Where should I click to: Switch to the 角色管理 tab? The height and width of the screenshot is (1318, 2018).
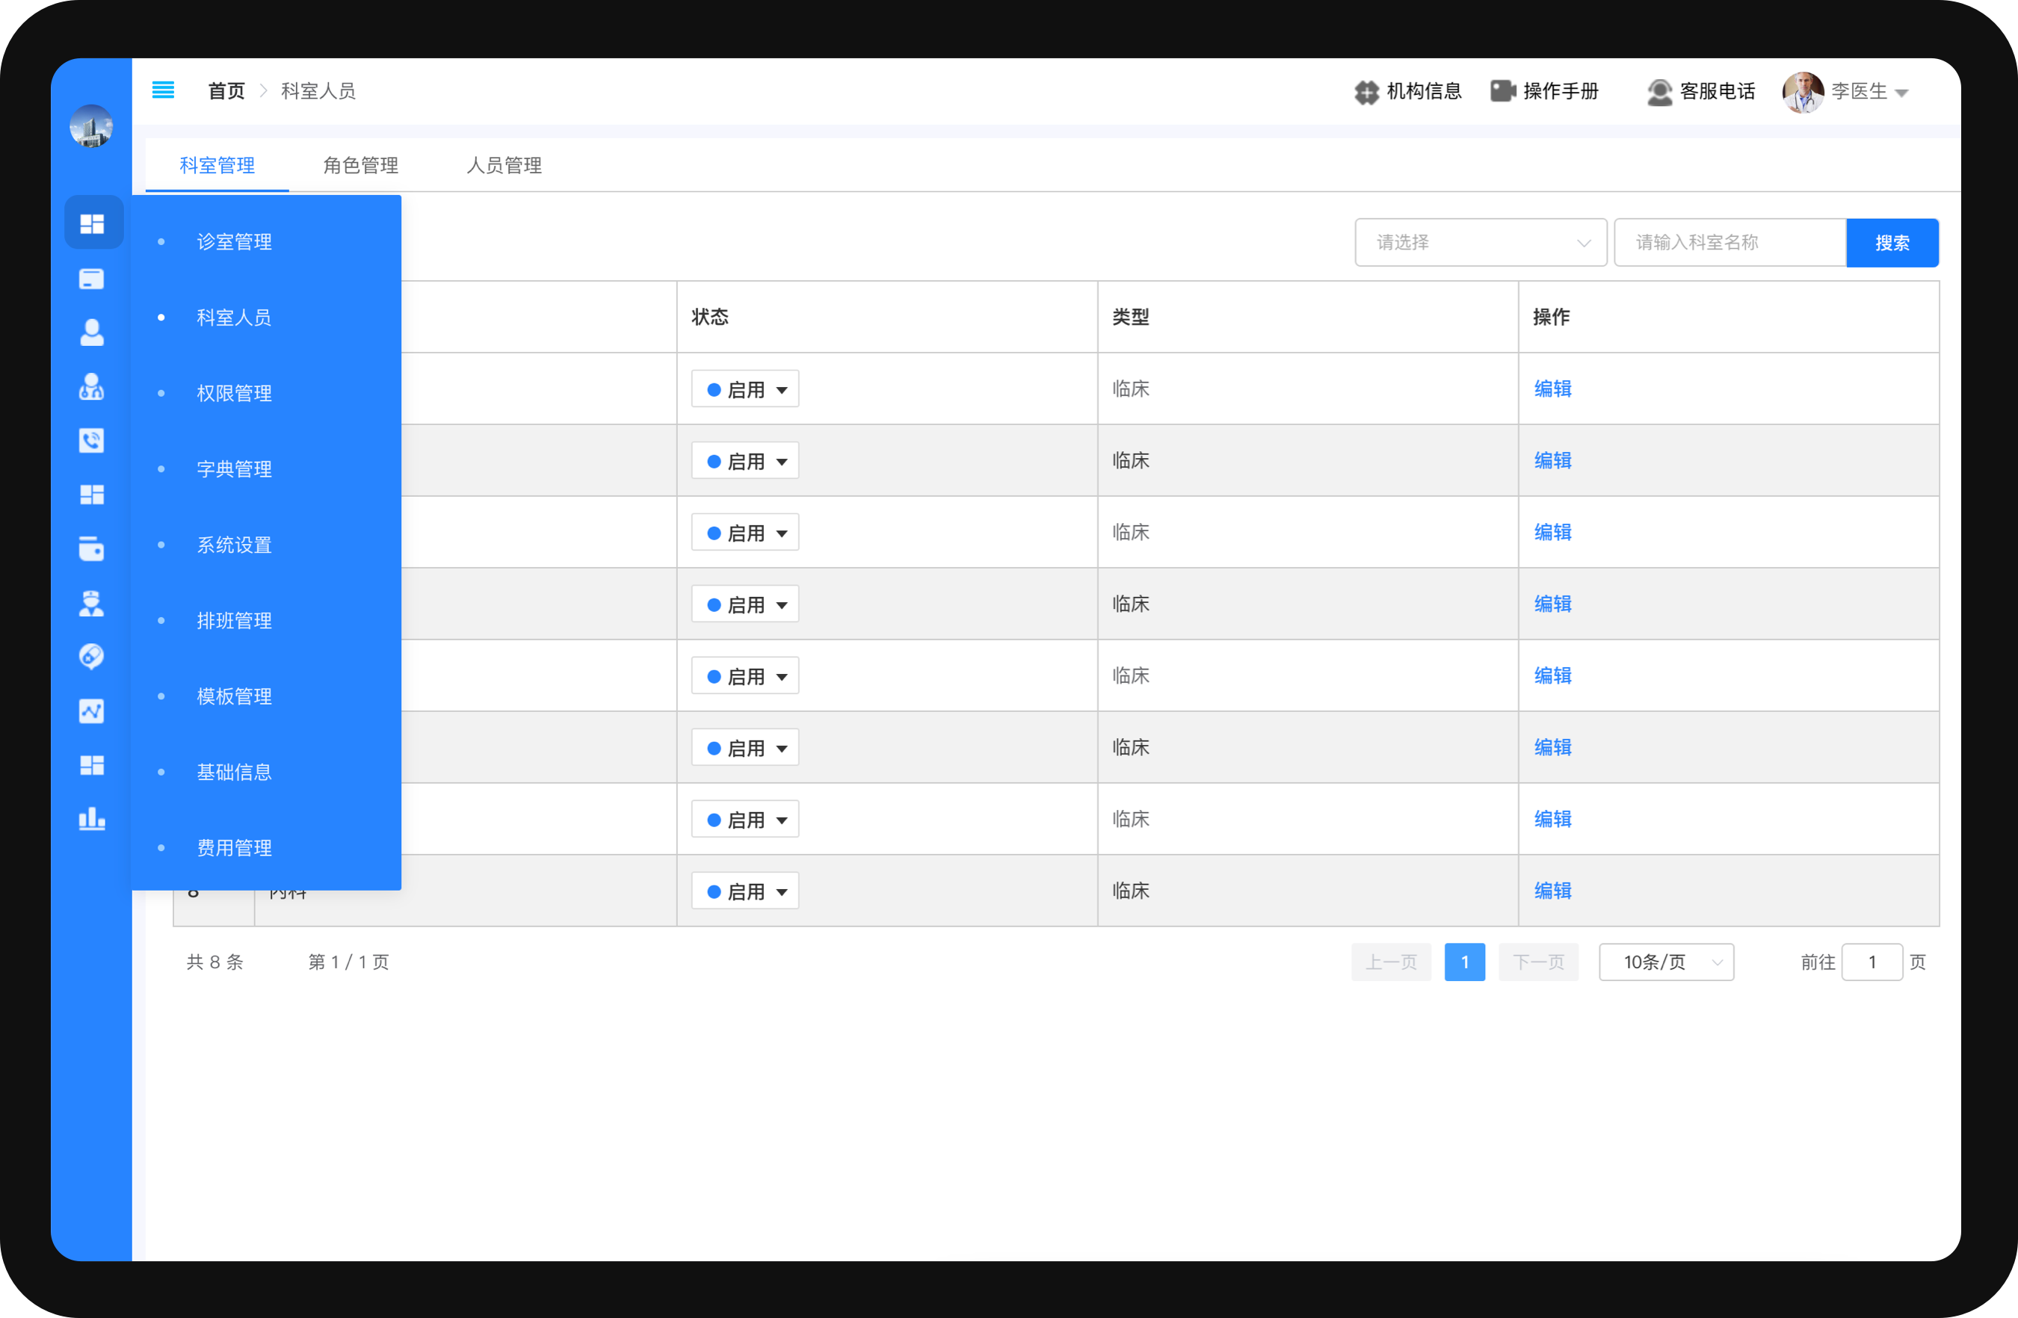click(360, 165)
